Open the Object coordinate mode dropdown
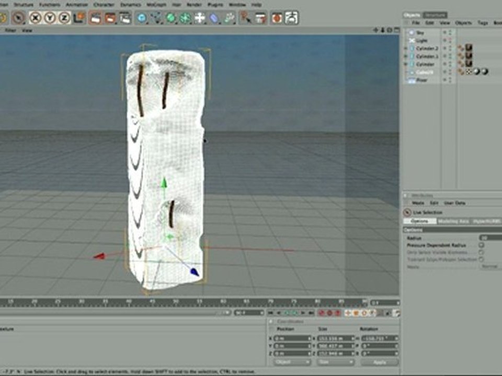This screenshot has height=376, width=502. (292, 362)
